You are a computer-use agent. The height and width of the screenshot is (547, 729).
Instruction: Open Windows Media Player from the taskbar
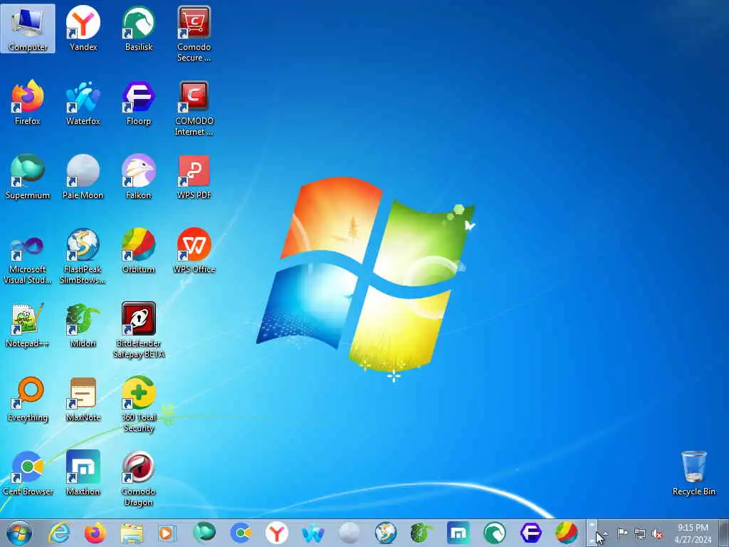pos(167,533)
